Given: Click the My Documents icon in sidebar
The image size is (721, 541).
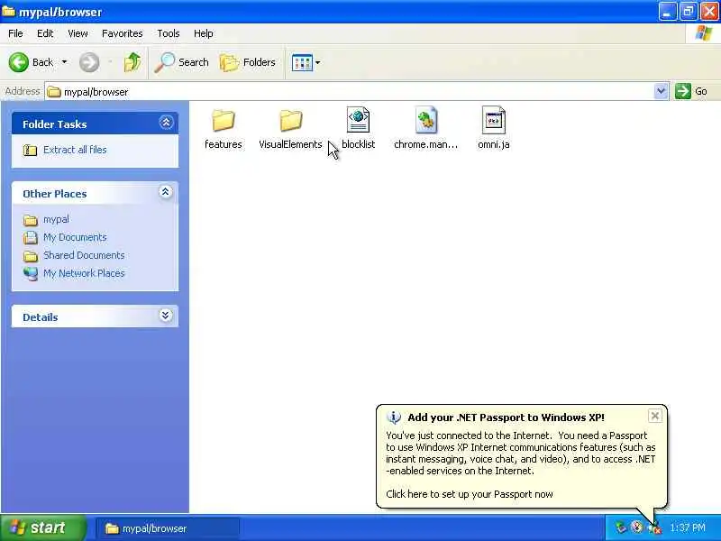Looking at the screenshot, I should pyautogui.click(x=31, y=238).
